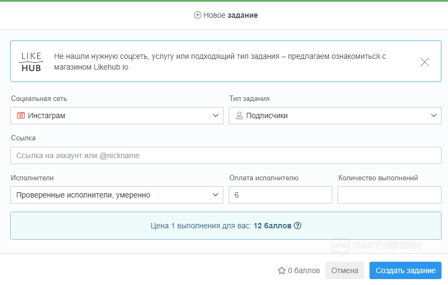The width and height of the screenshot is (448, 285).
Task: Click the plus icon beside Новое задание
Action: (x=197, y=15)
